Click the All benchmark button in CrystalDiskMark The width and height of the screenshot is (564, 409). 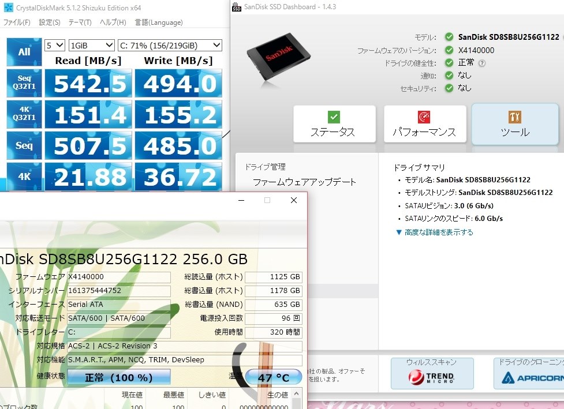(24, 52)
